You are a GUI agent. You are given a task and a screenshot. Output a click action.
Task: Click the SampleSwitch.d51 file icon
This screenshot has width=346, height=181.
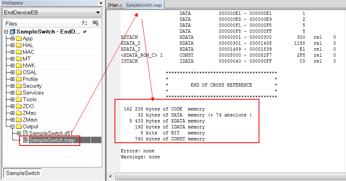pyautogui.click(x=26, y=133)
